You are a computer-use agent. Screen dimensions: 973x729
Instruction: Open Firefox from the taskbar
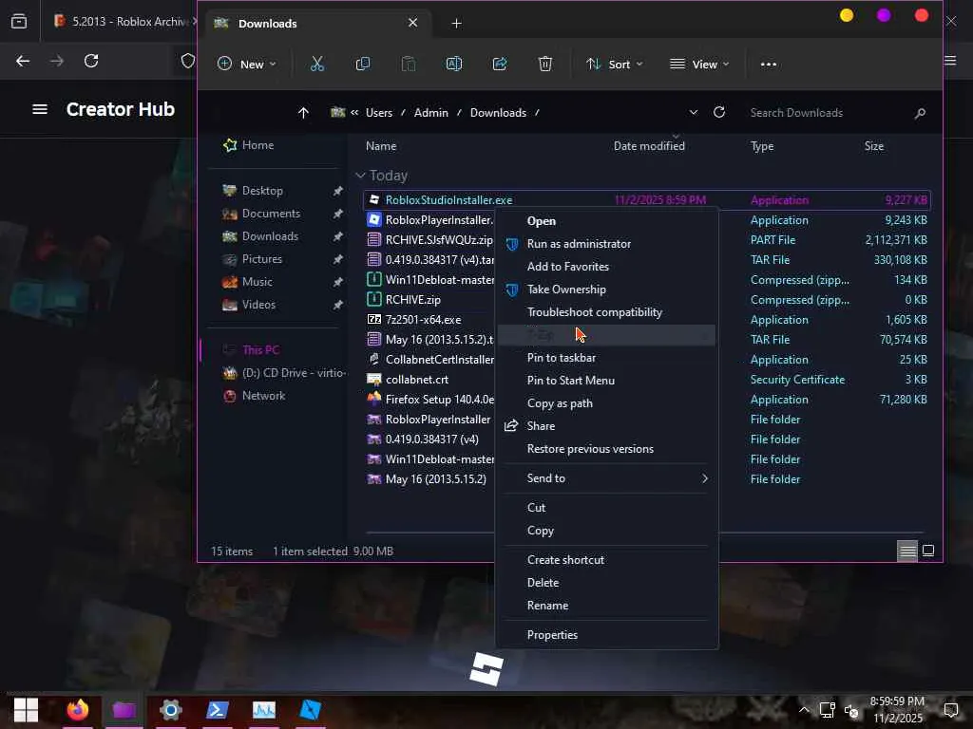tap(78, 710)
